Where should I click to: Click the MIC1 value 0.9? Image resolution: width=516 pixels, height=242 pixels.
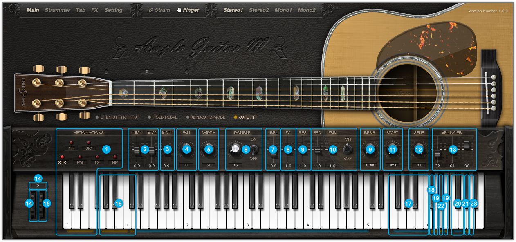(x=137, y=166)
